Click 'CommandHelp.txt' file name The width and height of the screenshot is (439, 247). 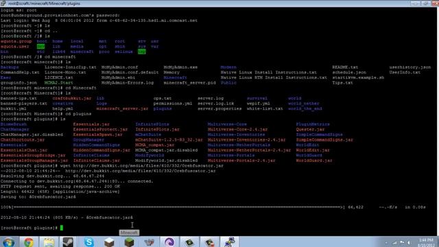coord(20,72)
